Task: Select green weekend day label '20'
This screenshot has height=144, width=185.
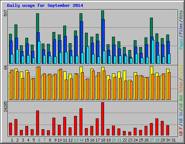Action: [x=114, y=140]
